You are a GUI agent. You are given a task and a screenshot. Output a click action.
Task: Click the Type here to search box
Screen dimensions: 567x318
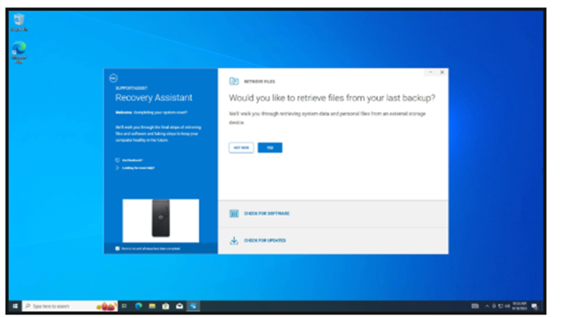tap(70, 306)
